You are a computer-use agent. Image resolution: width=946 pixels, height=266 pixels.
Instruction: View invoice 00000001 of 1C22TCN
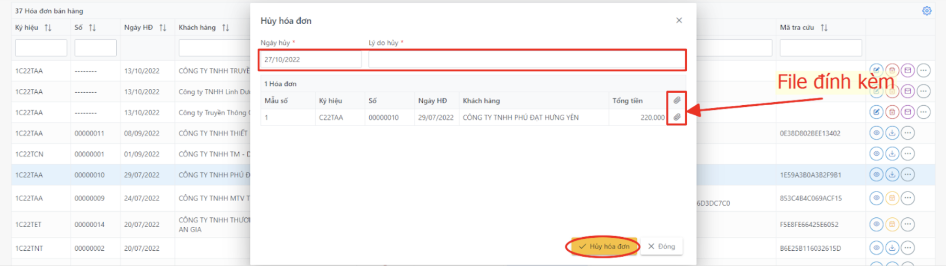tap(876, 154)
